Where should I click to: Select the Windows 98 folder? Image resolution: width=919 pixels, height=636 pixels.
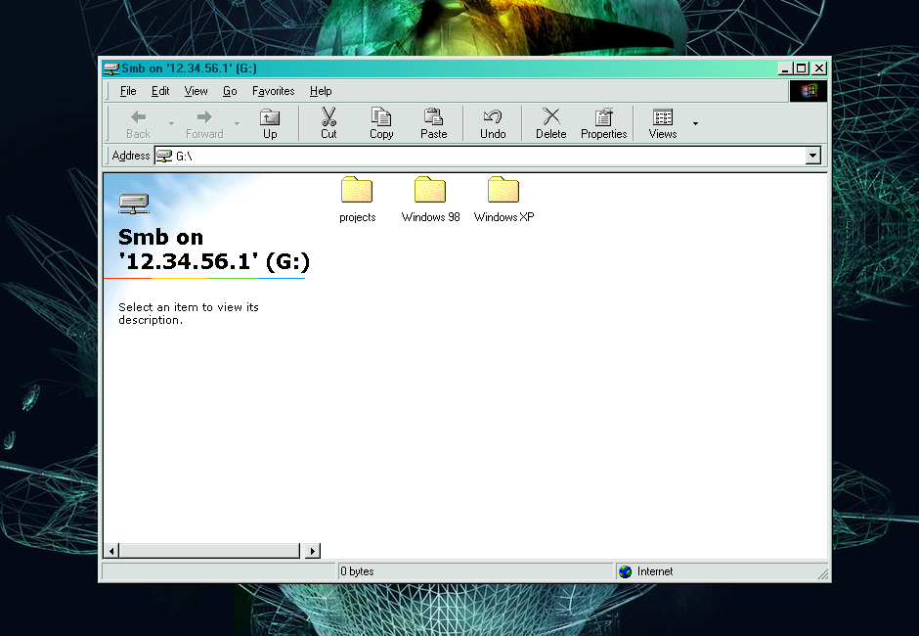(430, 200)
